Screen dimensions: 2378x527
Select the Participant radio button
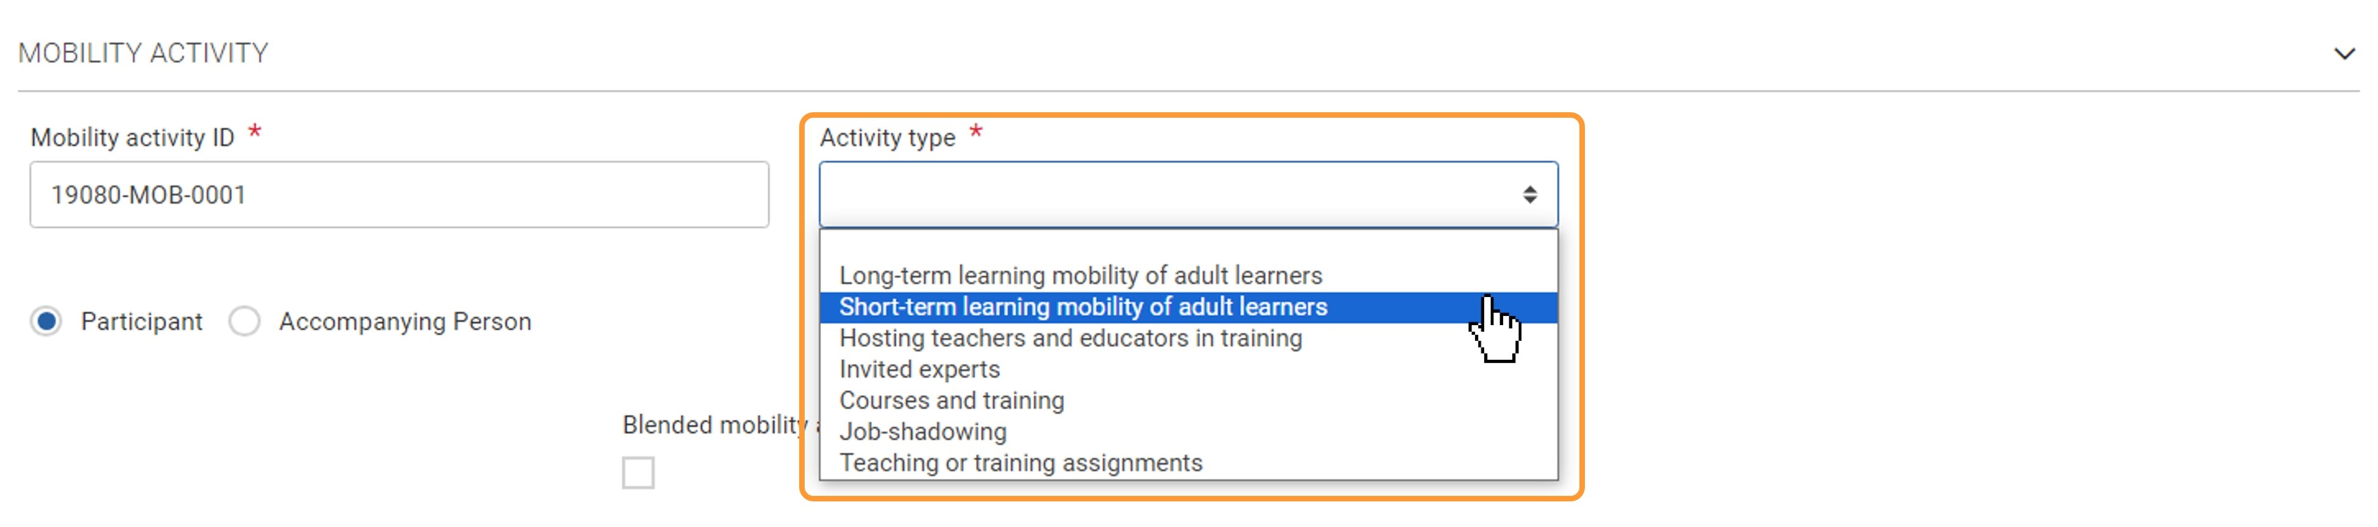coord(46,321)
